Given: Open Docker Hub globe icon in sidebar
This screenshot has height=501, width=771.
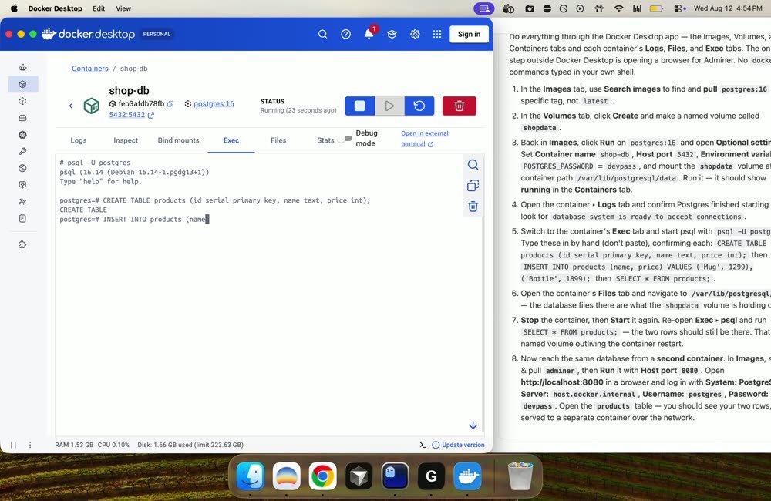Looking at the screenshot, I should coord(22,168).
